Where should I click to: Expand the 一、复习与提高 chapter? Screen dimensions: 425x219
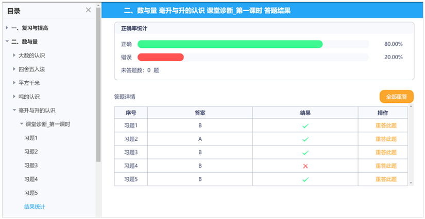point(7,28)
